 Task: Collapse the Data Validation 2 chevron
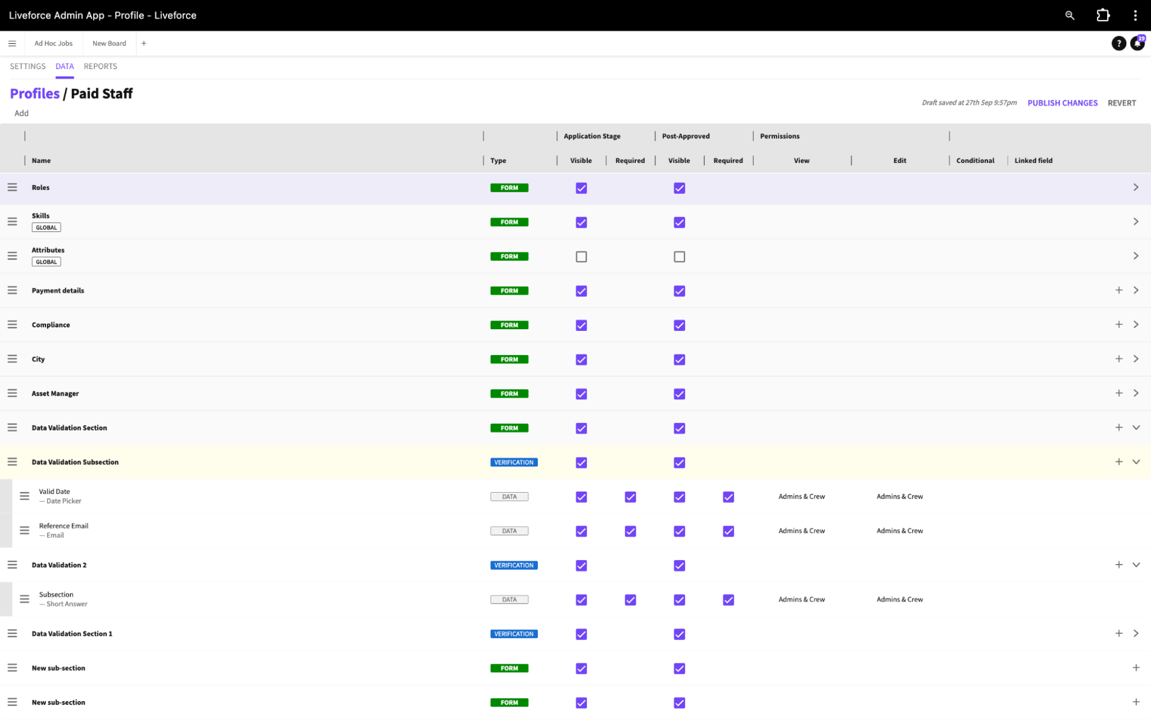click(1136, 565)
